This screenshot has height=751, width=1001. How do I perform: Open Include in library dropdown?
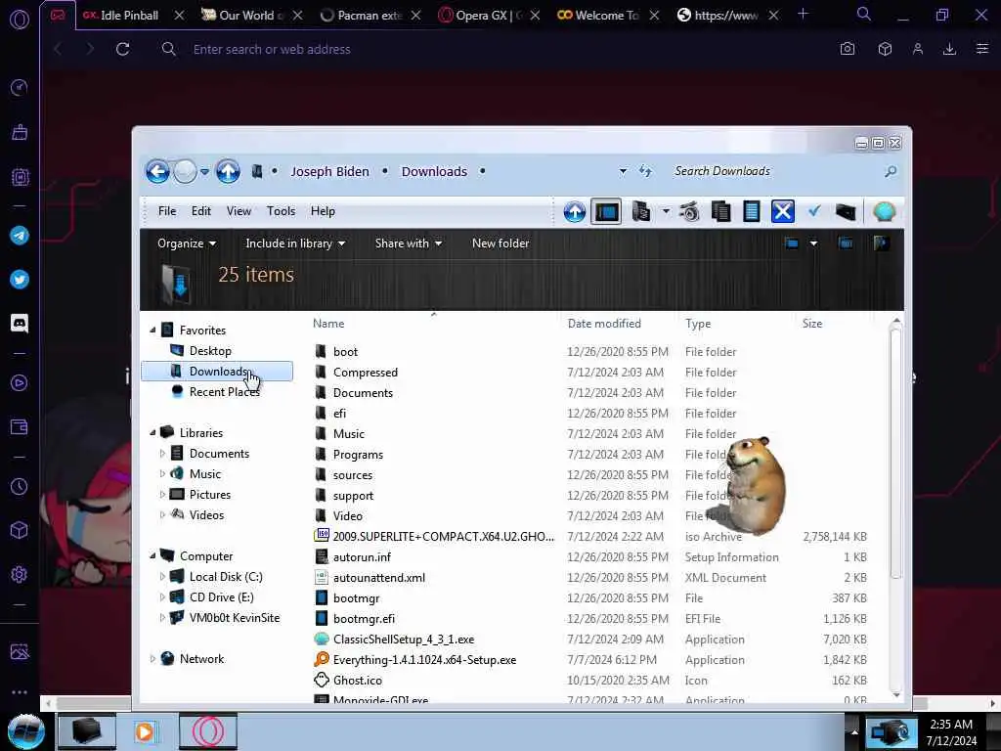(x=295, y=243)
